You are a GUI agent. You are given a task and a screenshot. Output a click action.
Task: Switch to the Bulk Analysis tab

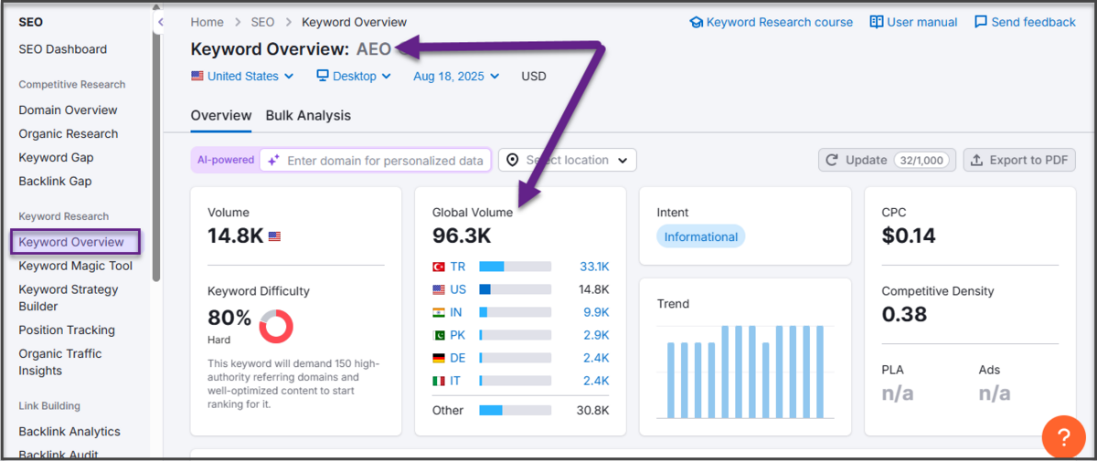click(308, 116)
